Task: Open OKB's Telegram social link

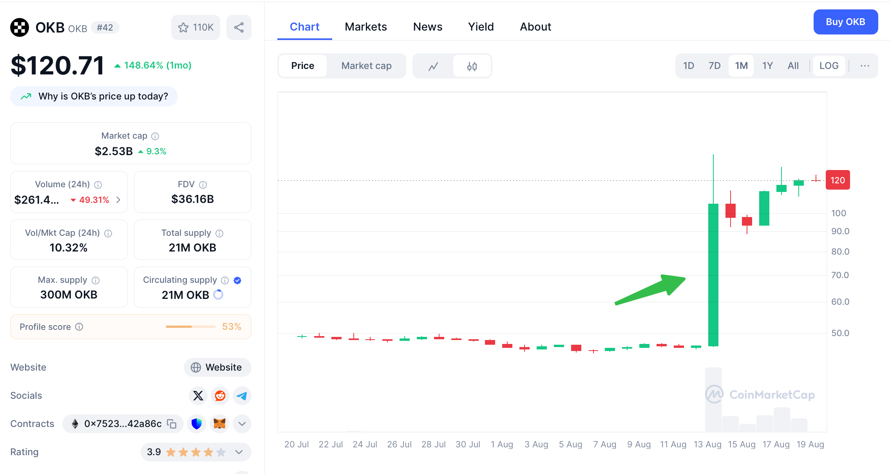Action: [x=242, y=396]
